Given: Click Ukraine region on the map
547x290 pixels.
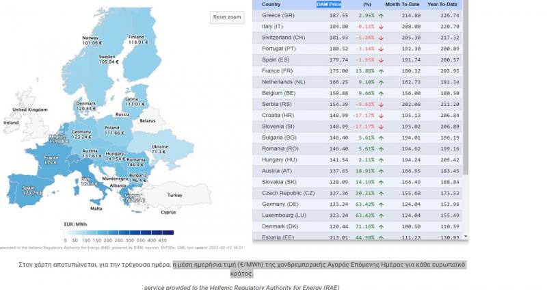Looking at the screenshot, I should click(159, 148).
